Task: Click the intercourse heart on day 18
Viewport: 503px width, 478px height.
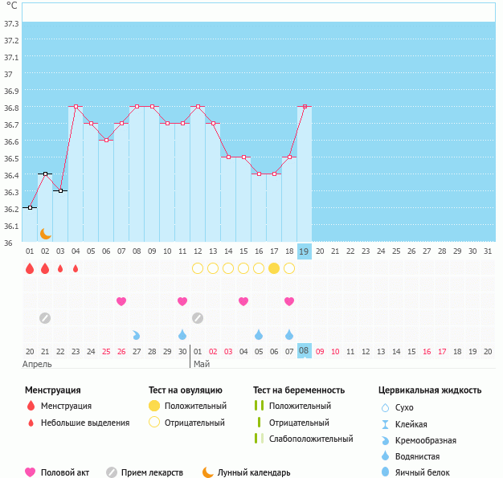Action: click(x=289, y=301)
